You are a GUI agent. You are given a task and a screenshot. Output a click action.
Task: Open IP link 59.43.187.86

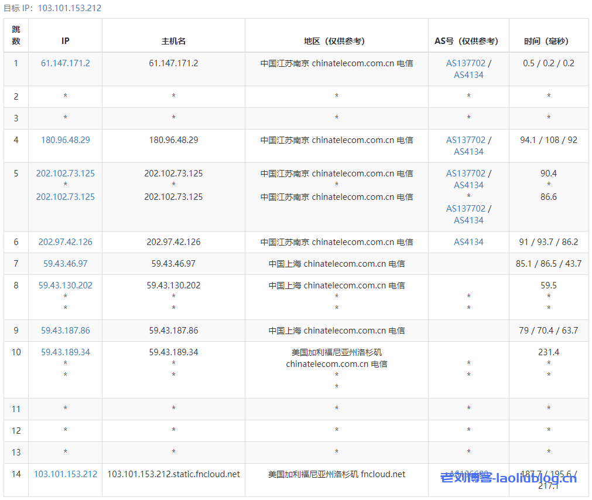pos(65,331)
